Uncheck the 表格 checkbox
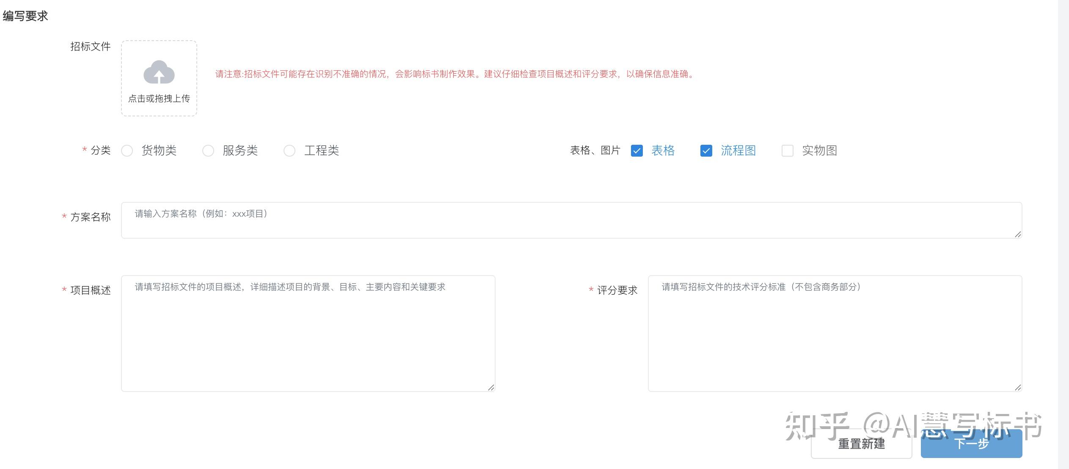This screenshot has height=469, width=1069. (x=637, y=151)
